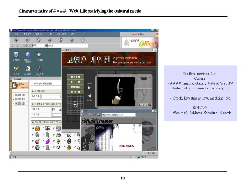Viewport: 245px width, 184px height.
Task: Open the question-mark @ffice help desktop icon
Action: tap(28, 57)
